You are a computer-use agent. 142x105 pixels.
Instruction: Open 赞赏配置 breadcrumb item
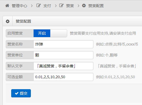pos(96,6)
